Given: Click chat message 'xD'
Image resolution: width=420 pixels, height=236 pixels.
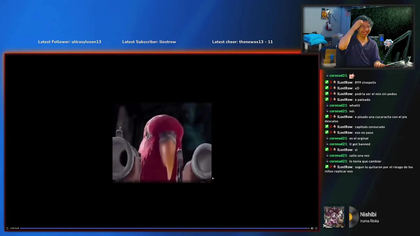Looking at the screenshot, I should pyautogui.click(x=357, y=88).
